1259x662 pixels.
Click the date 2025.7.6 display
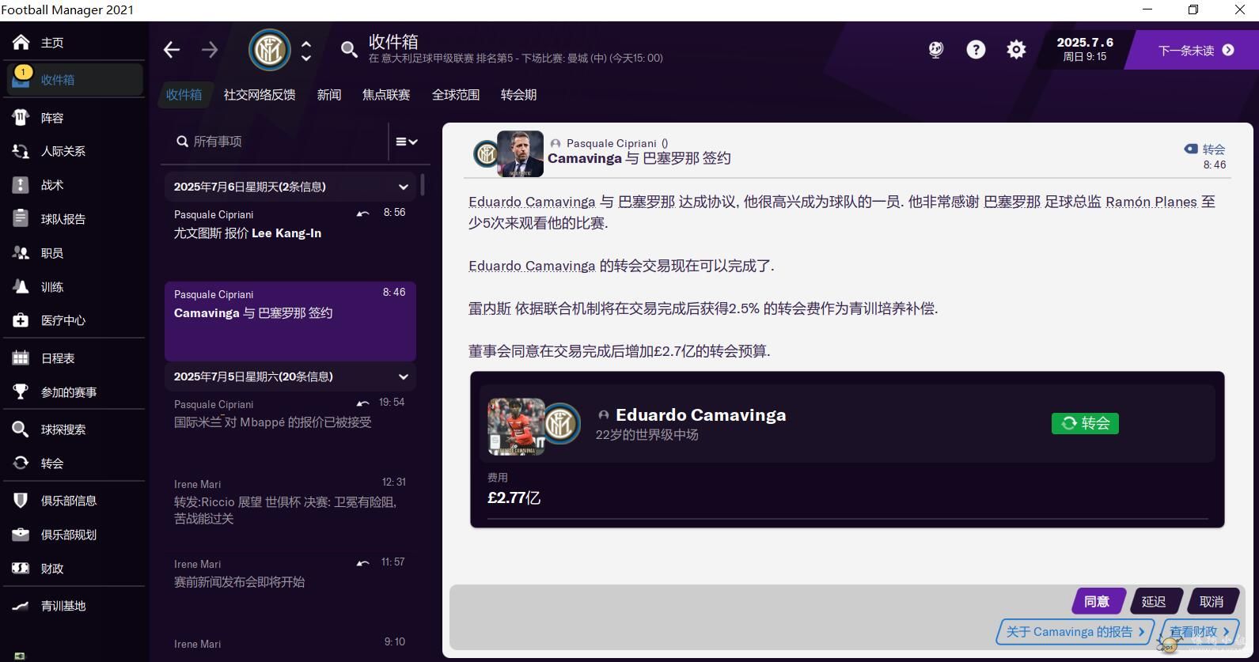1085,43
